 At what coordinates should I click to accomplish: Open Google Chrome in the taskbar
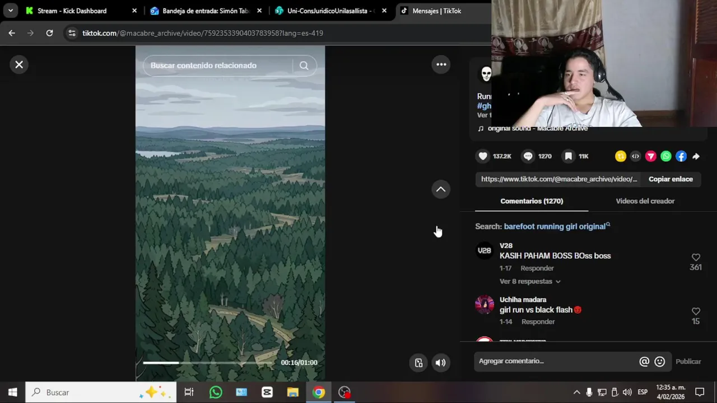(x=319, y=392)
